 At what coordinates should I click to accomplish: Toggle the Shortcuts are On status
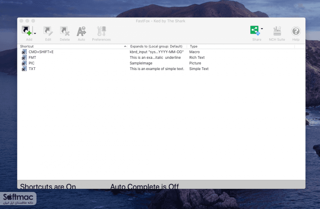pyautogui.click(x=48, y=186)
